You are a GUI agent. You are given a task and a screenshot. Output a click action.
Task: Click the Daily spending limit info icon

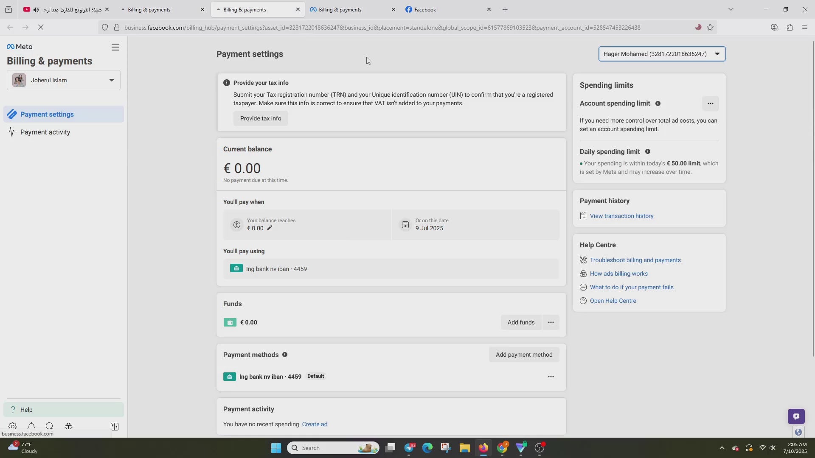[647, 151]
